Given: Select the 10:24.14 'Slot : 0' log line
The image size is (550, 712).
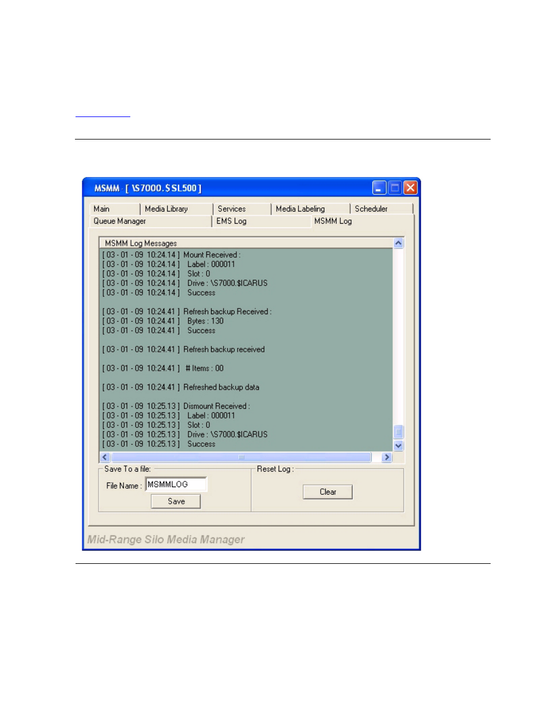Looking at the screenshot, I should pyautogui.click(x=156, y=274).
